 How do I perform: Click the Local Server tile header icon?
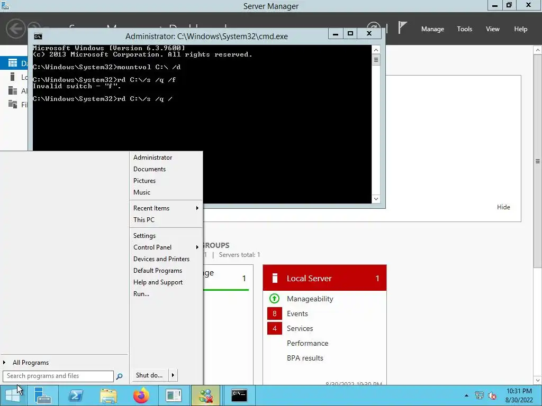[x=275, y=278]
